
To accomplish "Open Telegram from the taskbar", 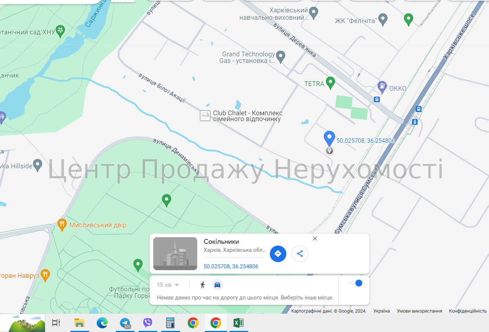I will 125,323.
